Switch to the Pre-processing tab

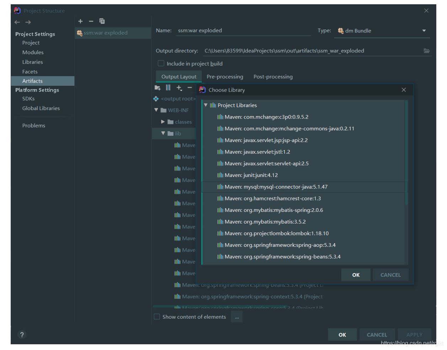tap(225, 77)
